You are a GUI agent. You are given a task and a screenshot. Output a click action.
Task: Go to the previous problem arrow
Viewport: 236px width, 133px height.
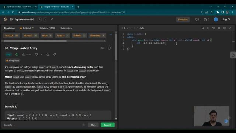coord(39,20)
